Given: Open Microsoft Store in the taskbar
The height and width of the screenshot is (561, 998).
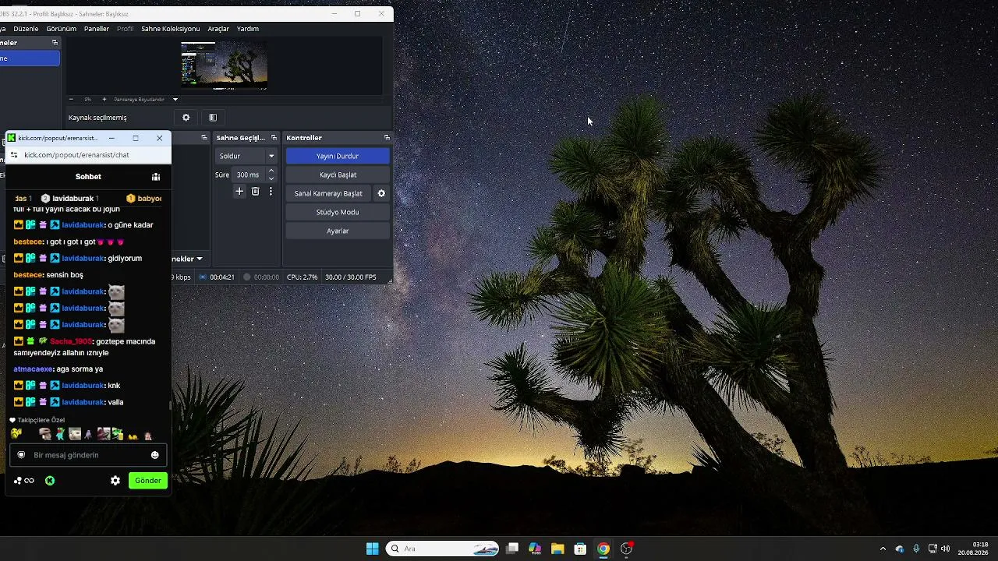Looking at the screenshot, I should coord(580,549).
